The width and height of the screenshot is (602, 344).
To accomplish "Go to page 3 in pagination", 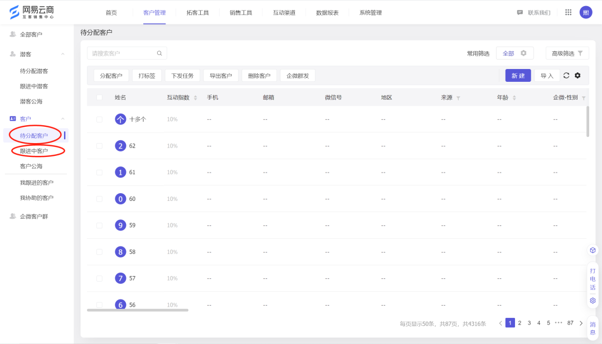I will click(529, 322).
